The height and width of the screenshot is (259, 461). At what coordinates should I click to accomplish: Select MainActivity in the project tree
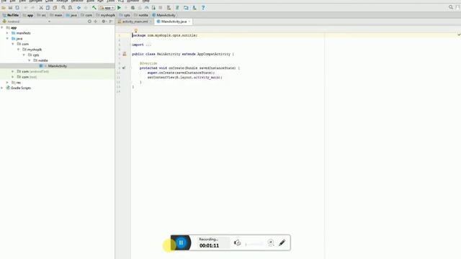(x=58, y=66)
